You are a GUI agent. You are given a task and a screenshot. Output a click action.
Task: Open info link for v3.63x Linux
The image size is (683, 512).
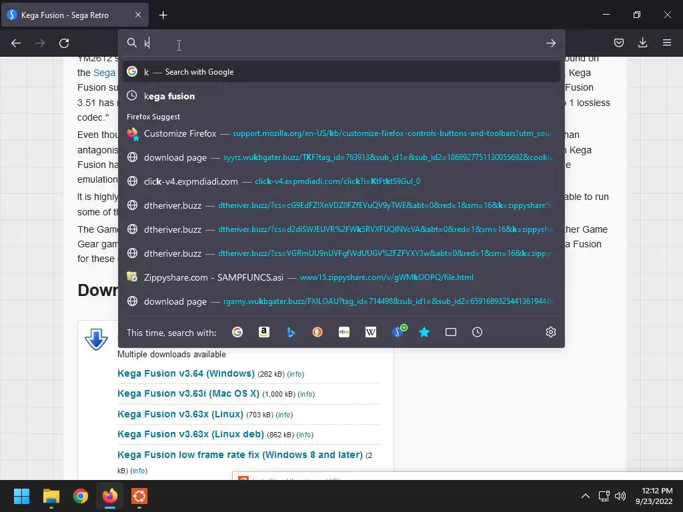pyautogui.click(x=284, y=415)
